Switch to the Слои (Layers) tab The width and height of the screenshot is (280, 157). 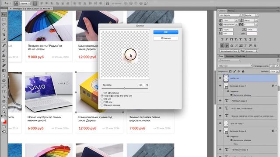[221, 56]
